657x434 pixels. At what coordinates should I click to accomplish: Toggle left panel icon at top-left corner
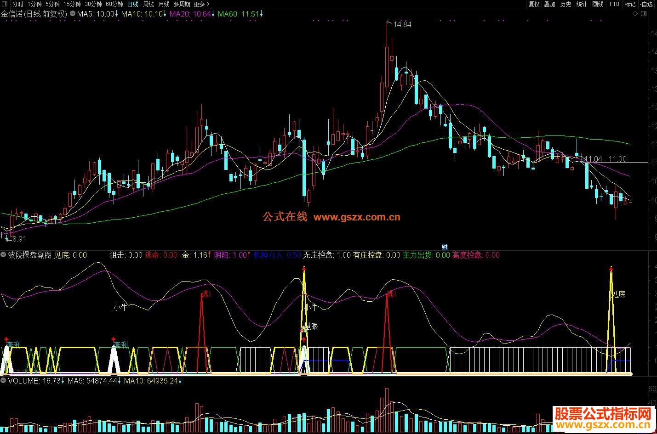[x=4, y=4]
